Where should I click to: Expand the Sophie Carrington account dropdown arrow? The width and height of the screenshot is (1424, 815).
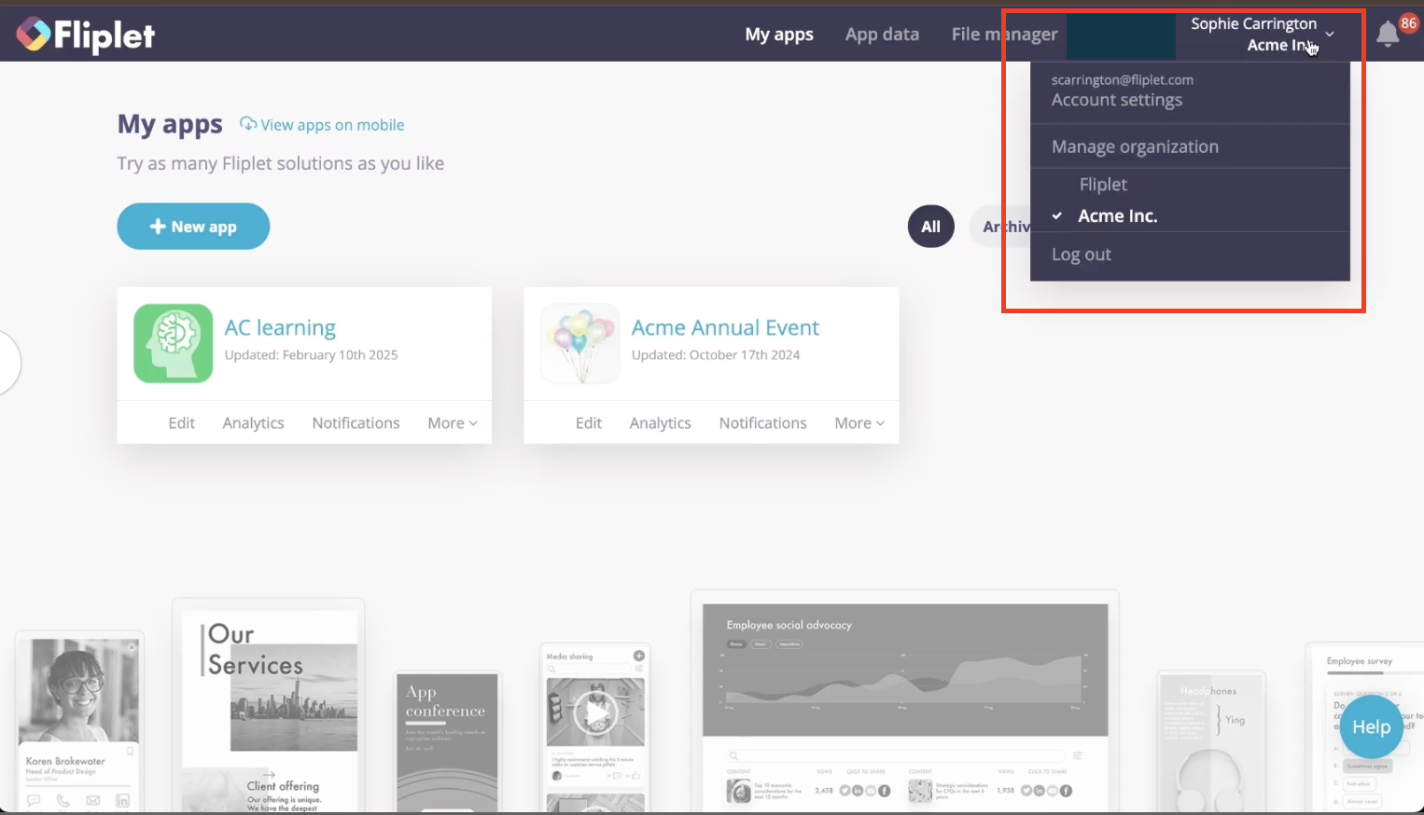pyautogui.click(x=1330, y=35)
